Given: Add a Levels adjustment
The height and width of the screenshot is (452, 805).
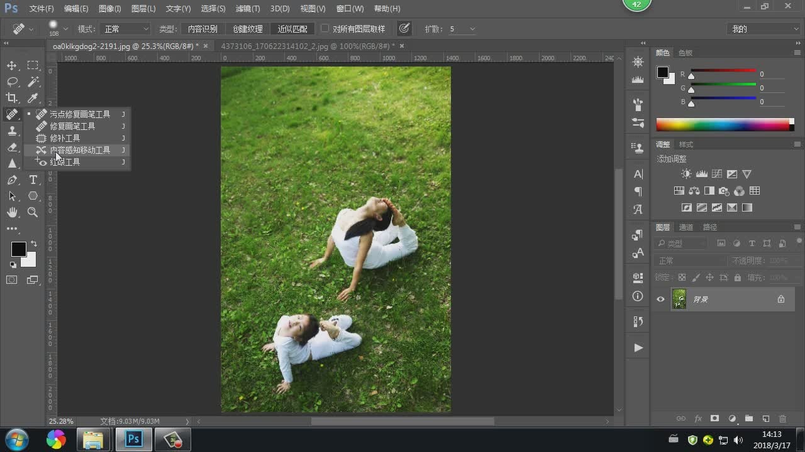Looking at the screenshot, I should click(x=701, y=175).
